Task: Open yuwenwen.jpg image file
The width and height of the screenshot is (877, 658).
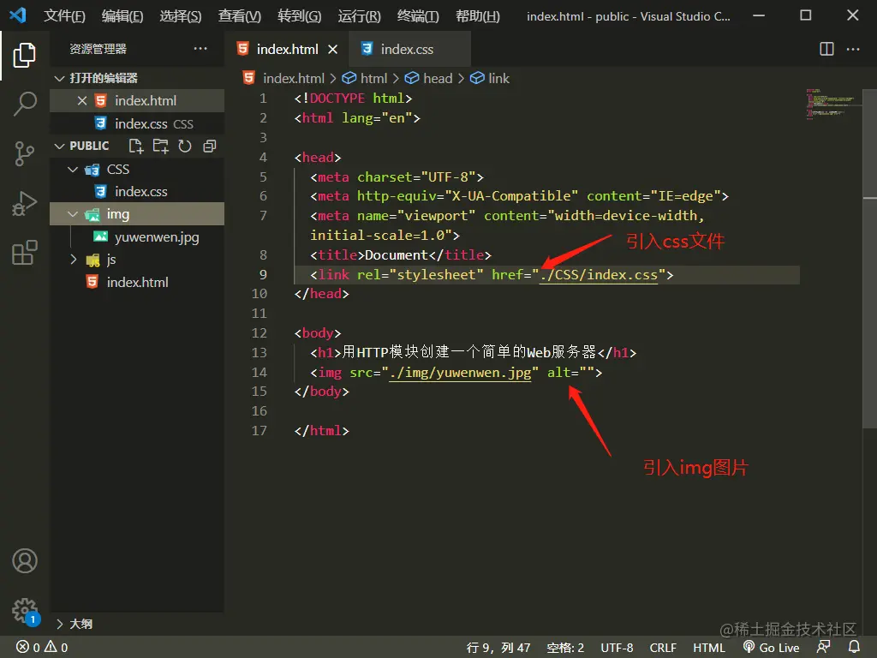Action: (x=137, y=237)
